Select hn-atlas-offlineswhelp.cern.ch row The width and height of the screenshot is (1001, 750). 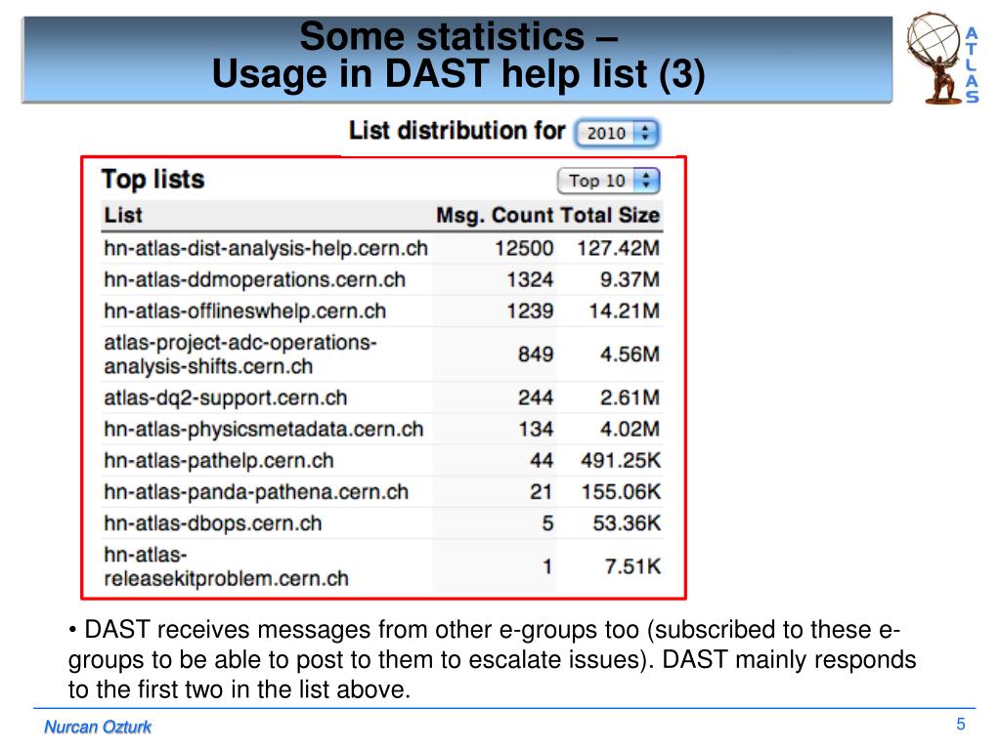(x=382, y=311)
